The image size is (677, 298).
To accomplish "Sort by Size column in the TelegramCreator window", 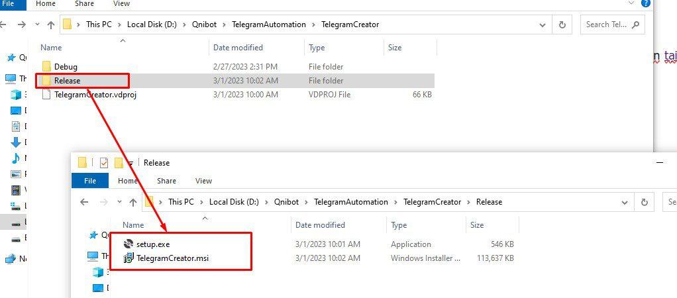I will 410,48.
